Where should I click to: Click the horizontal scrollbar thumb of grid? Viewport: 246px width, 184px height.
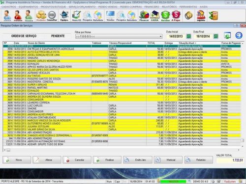(x=8, y=150)
